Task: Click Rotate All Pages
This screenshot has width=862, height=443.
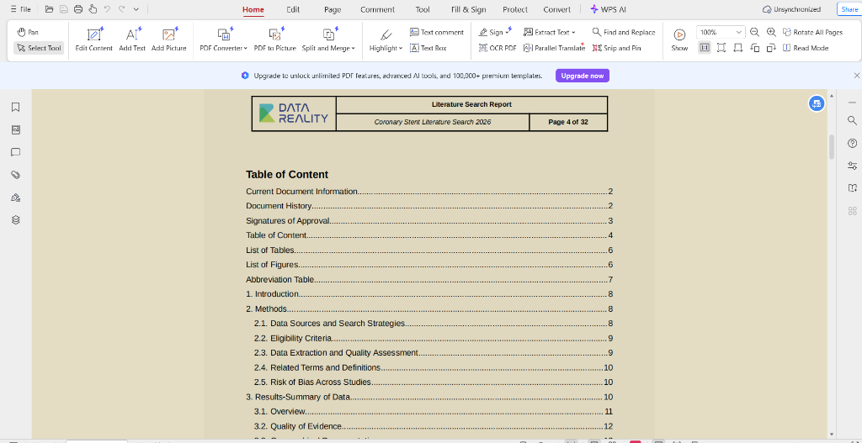Action: point(812,33)
